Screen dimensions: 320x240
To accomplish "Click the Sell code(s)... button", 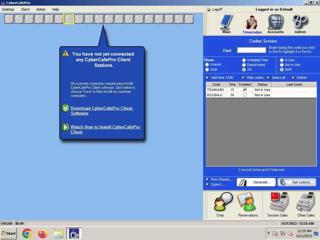I will [297, 182].
